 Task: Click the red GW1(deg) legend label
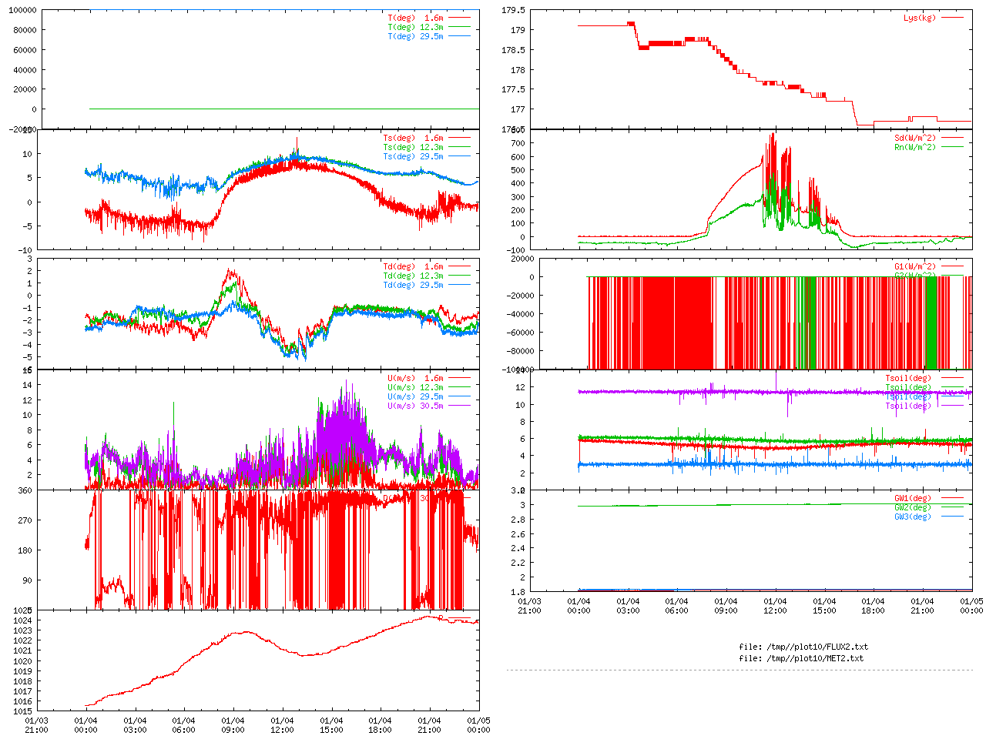click(x=913, y=498)
